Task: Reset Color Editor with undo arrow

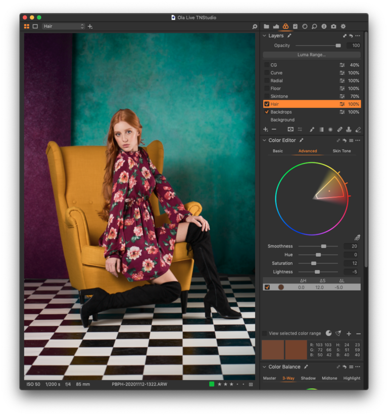Action: pyautogui.click(x=345, y=140)
